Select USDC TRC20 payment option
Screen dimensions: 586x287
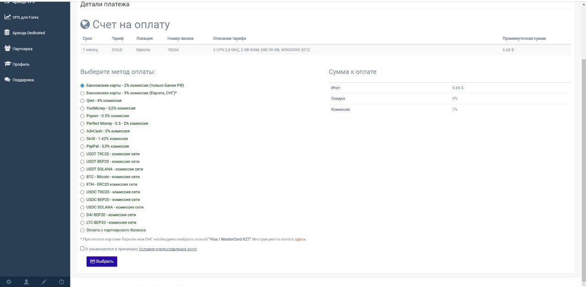click(82, 192)
